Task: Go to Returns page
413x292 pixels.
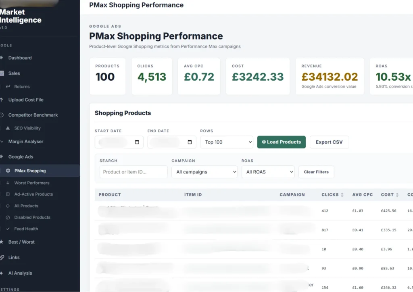Action: coord(22,87)
